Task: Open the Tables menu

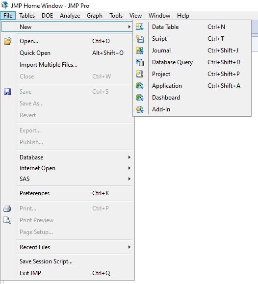Action: click(27, 16)
